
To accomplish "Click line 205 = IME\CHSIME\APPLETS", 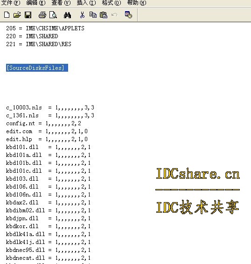I will click(x=45, y=28).
